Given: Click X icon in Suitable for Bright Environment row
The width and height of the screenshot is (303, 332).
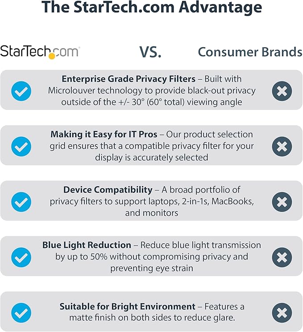Looking at the screenshot, I should coord(282,312).
